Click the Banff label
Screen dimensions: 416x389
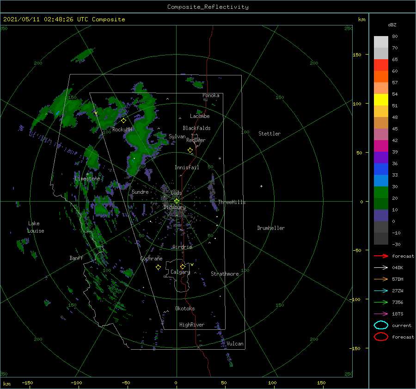click(x=76, y=258)
